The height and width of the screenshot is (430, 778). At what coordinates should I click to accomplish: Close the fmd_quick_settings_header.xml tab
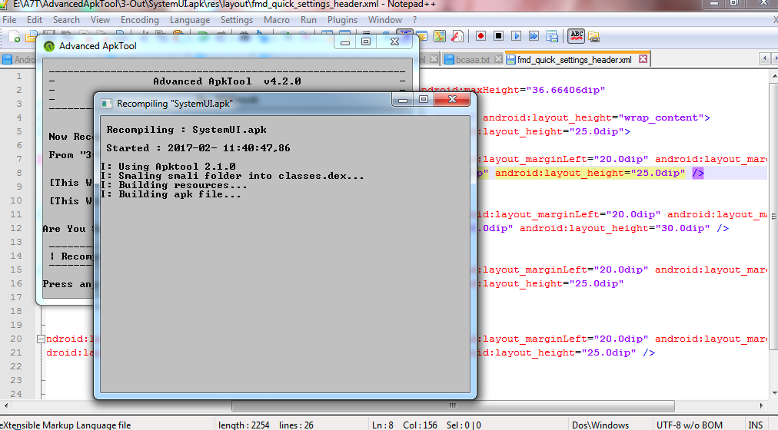[x=643, y=59]
